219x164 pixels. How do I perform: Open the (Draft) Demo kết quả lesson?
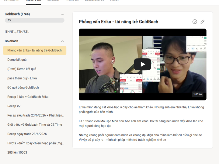(x=22, y=69)
